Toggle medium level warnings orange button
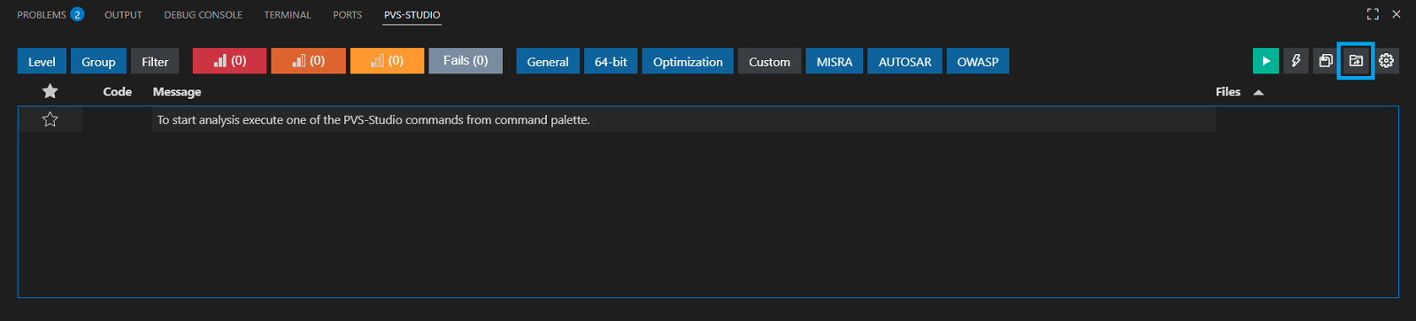1416x321 pixels. pos(308,61)
